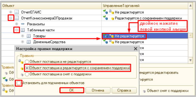Click lock icon in ОтчетЕГАИС row

pyautogui.click(x=112, y=12)
